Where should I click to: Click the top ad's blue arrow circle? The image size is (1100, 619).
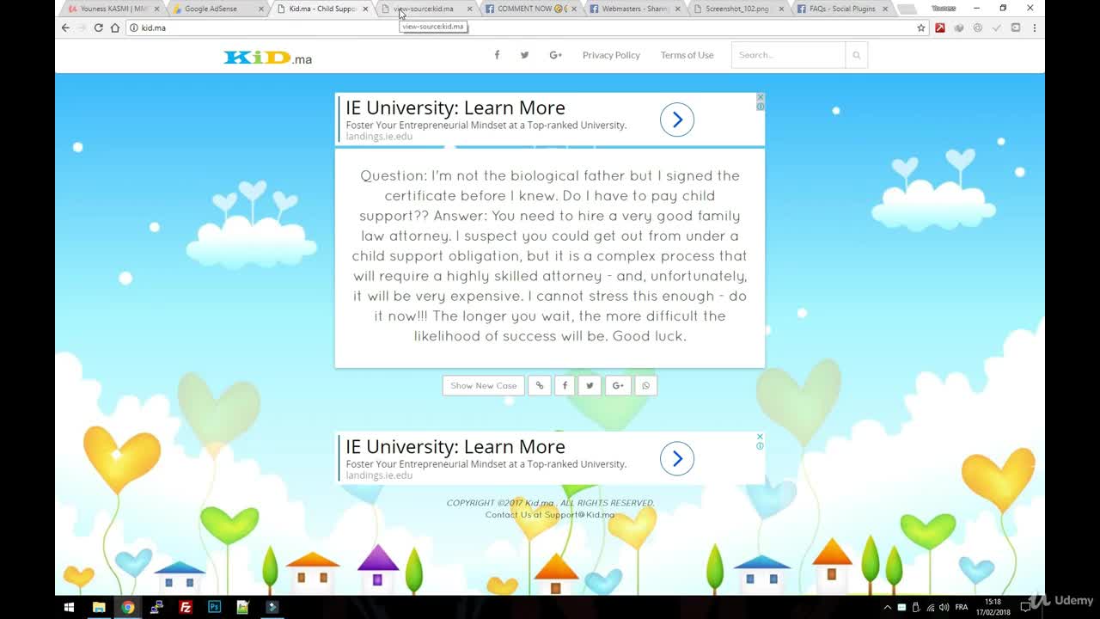click(677, 120)
